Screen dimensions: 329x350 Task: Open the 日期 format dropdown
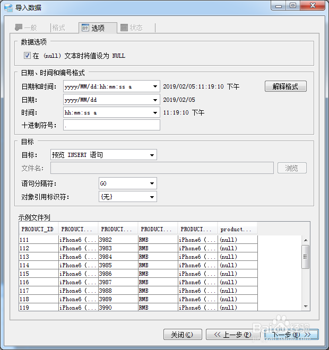coord(155,100)
